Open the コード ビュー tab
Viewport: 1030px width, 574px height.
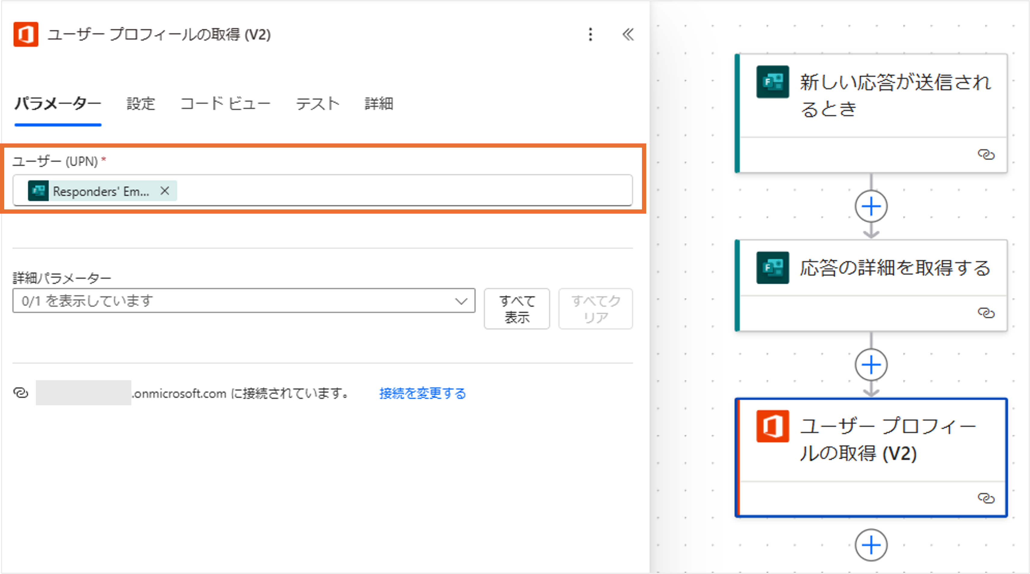coord(225,104)
